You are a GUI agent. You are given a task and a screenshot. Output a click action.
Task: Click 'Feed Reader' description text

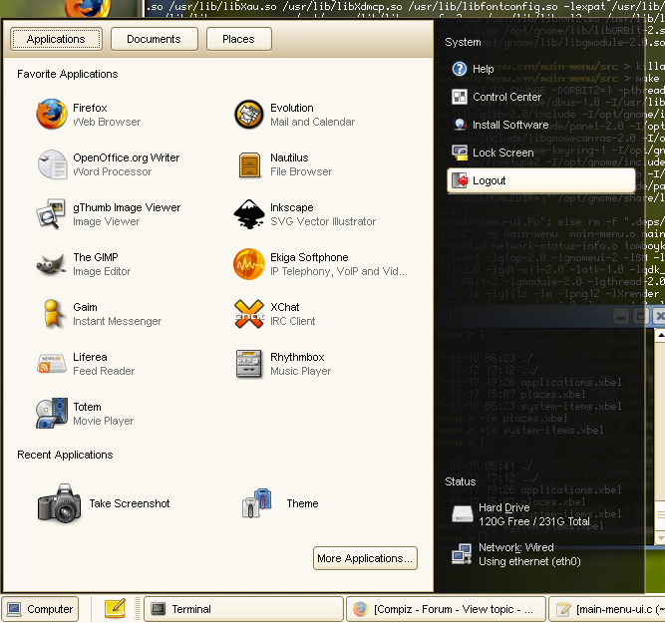pos(104,371)
